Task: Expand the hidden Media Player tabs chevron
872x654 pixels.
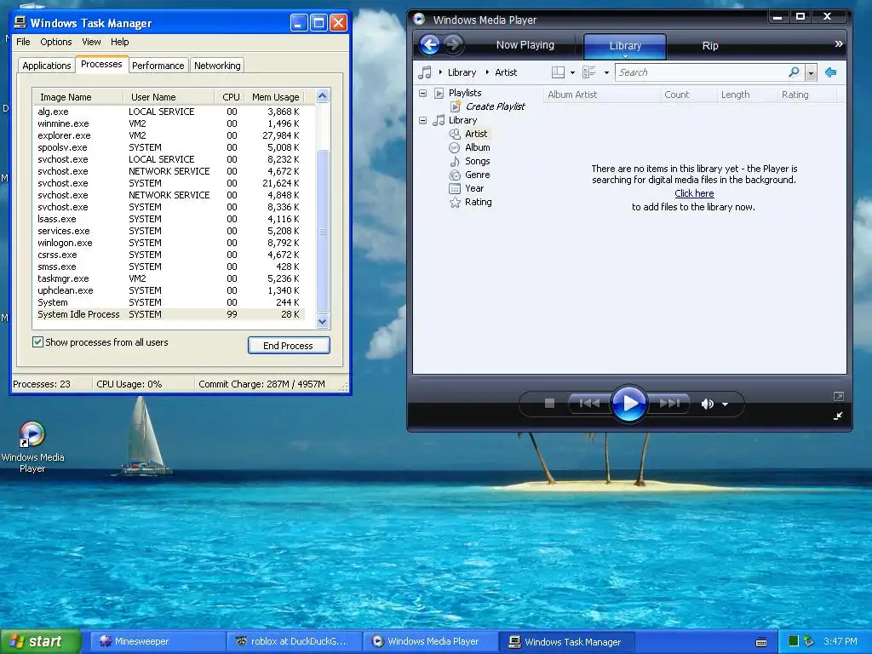Action: coord(838,44)
